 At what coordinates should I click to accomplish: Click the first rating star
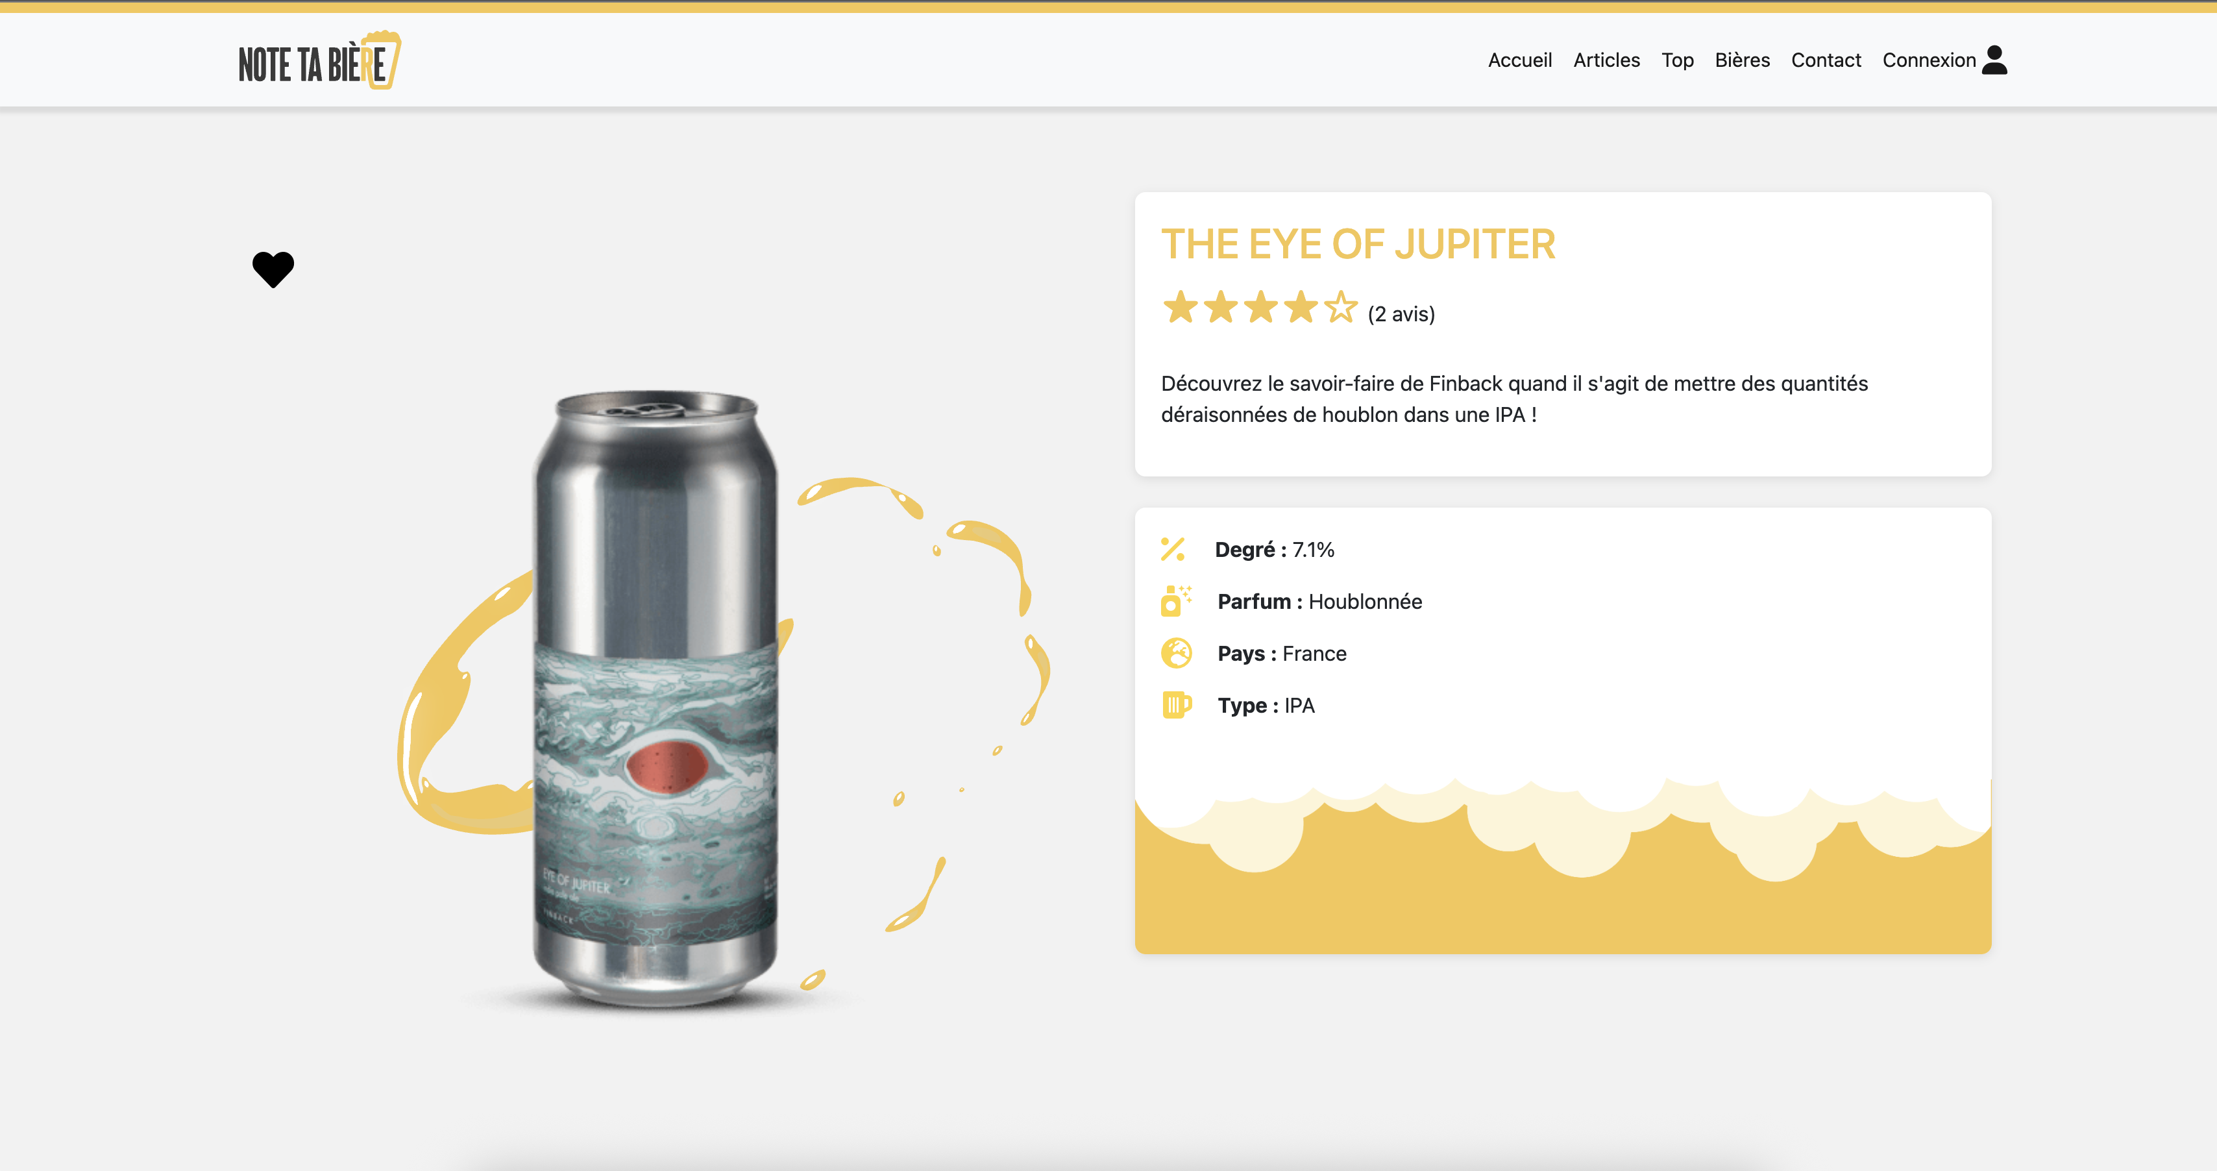coord(1180,308)
